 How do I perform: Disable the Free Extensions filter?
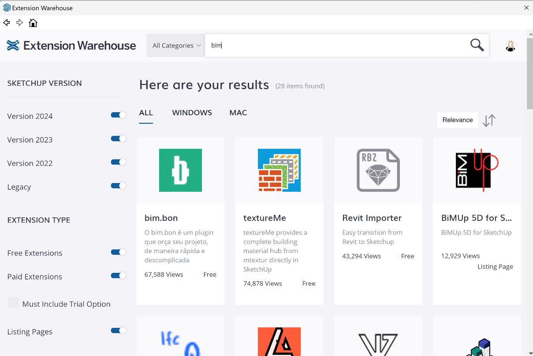(118, 252)
